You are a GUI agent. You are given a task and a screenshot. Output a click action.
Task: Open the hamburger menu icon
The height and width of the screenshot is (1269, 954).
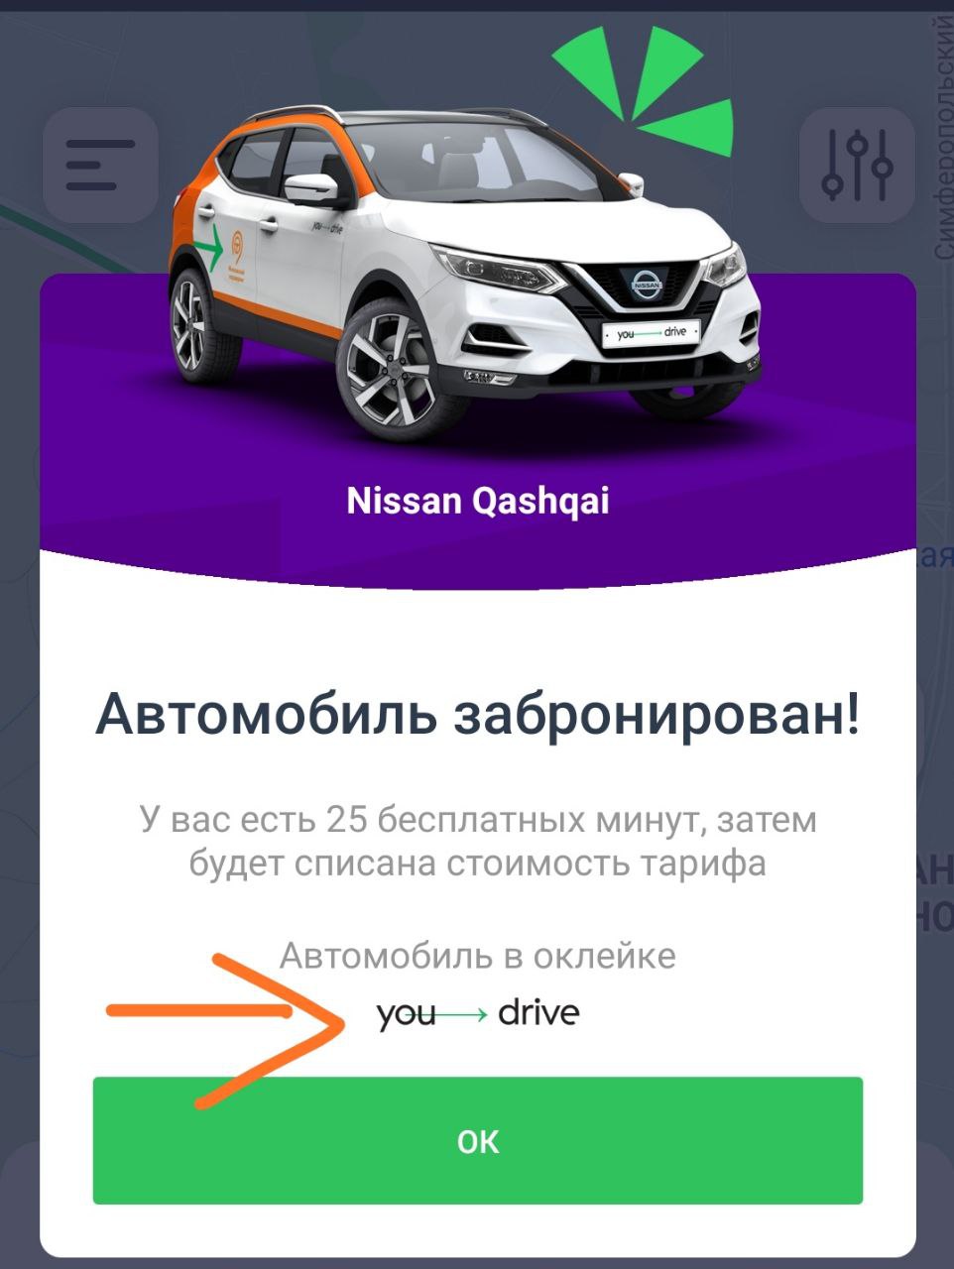tap(100, 166)
